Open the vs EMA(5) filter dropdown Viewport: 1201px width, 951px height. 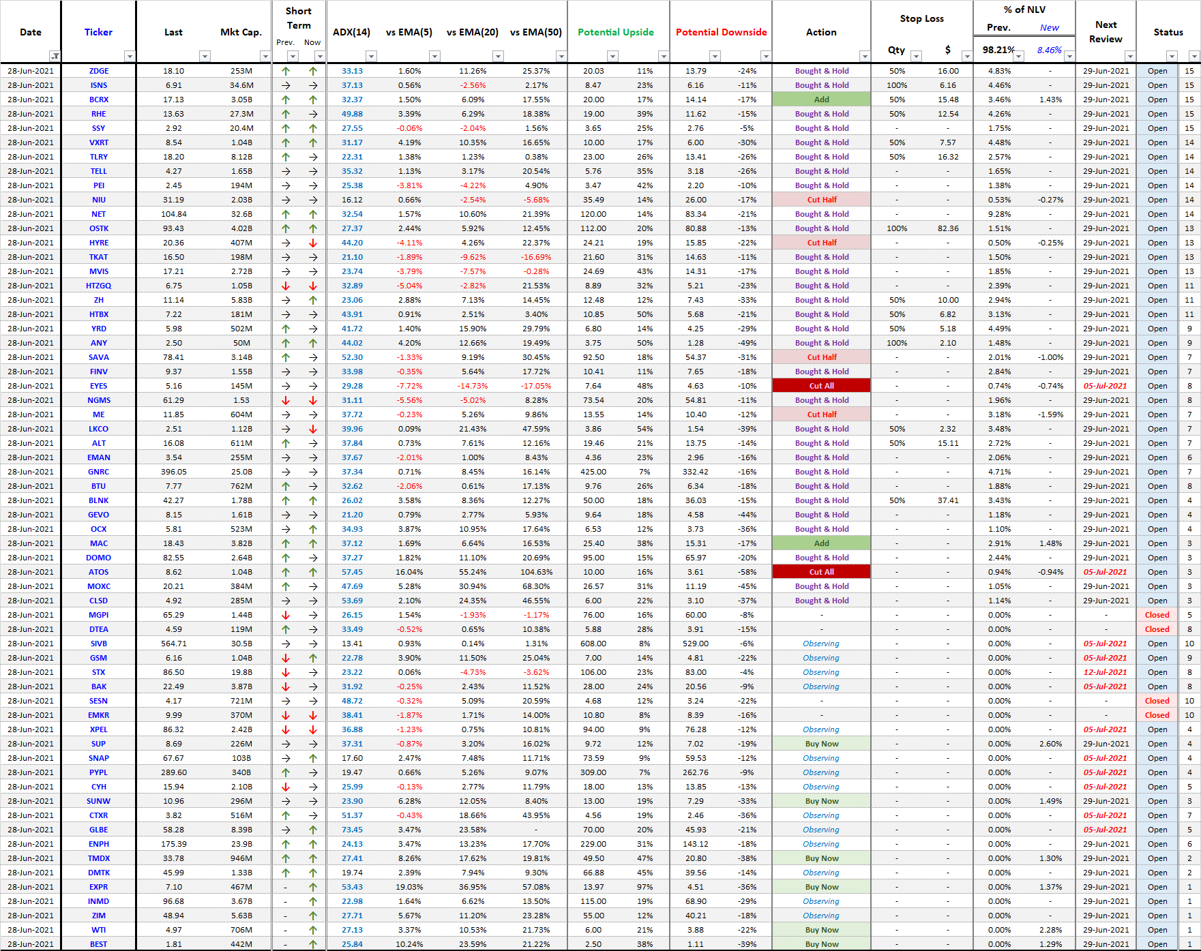(434, 56)
